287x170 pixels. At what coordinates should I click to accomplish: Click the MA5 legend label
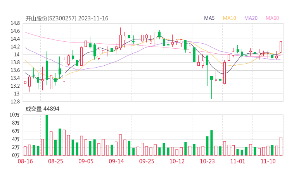coord(209,18)
